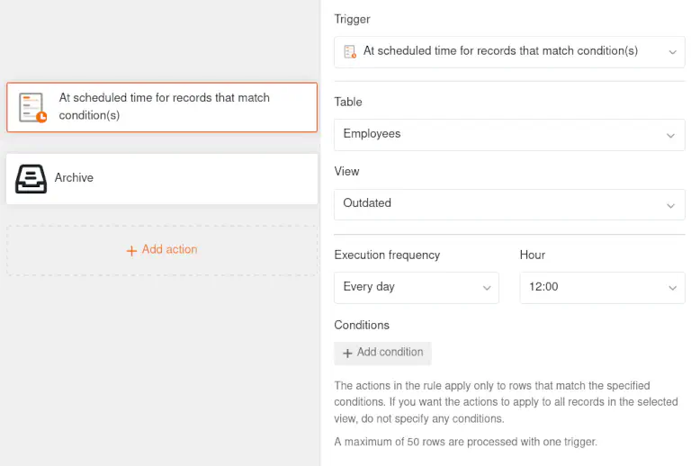Image resolution: width=691 pixels, height=466 pixels.
Task: Click the Archive tray icon
Action: (x=31, y=178)
